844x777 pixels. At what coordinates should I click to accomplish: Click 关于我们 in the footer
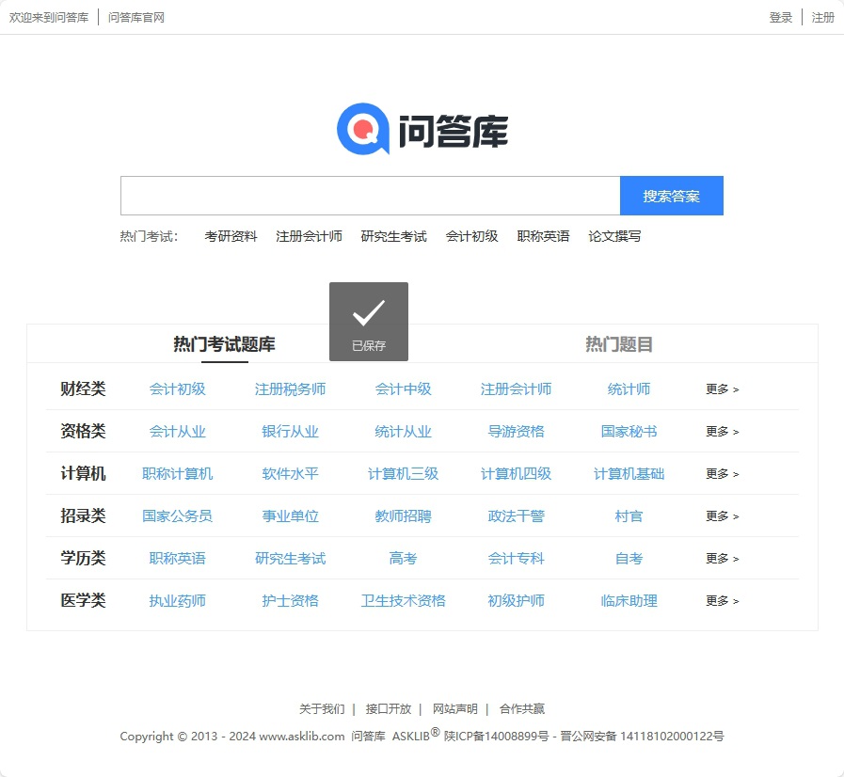(x=322, y=709)
